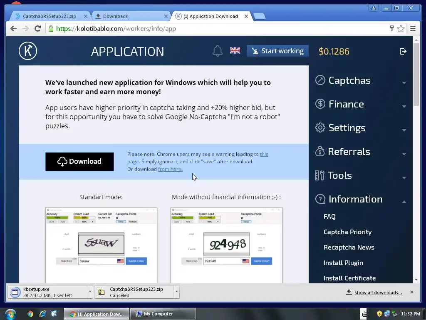Expand the Referrals menu arrow
The height and width of the screenshot is (320, 426).
click(404, 154)
